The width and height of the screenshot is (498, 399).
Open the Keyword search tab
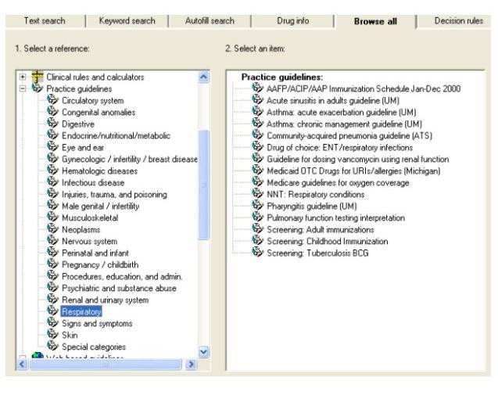coord(127,21)
